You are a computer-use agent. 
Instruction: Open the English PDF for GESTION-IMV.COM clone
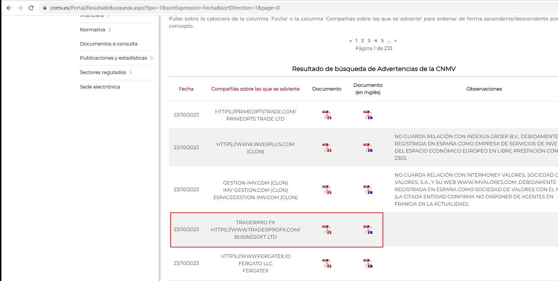coord(368,190)
